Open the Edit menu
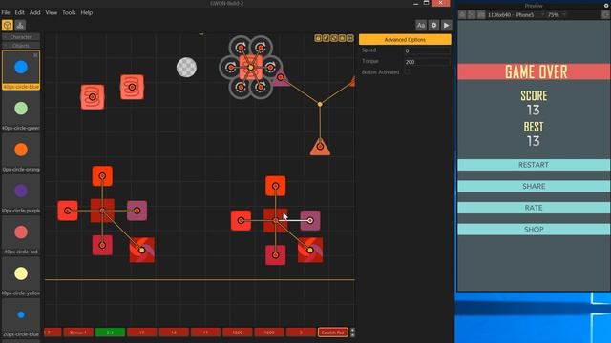Screen dimensions: 611x343 [19, 12]
